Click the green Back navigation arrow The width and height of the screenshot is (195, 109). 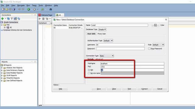click(x=29, y=9)
